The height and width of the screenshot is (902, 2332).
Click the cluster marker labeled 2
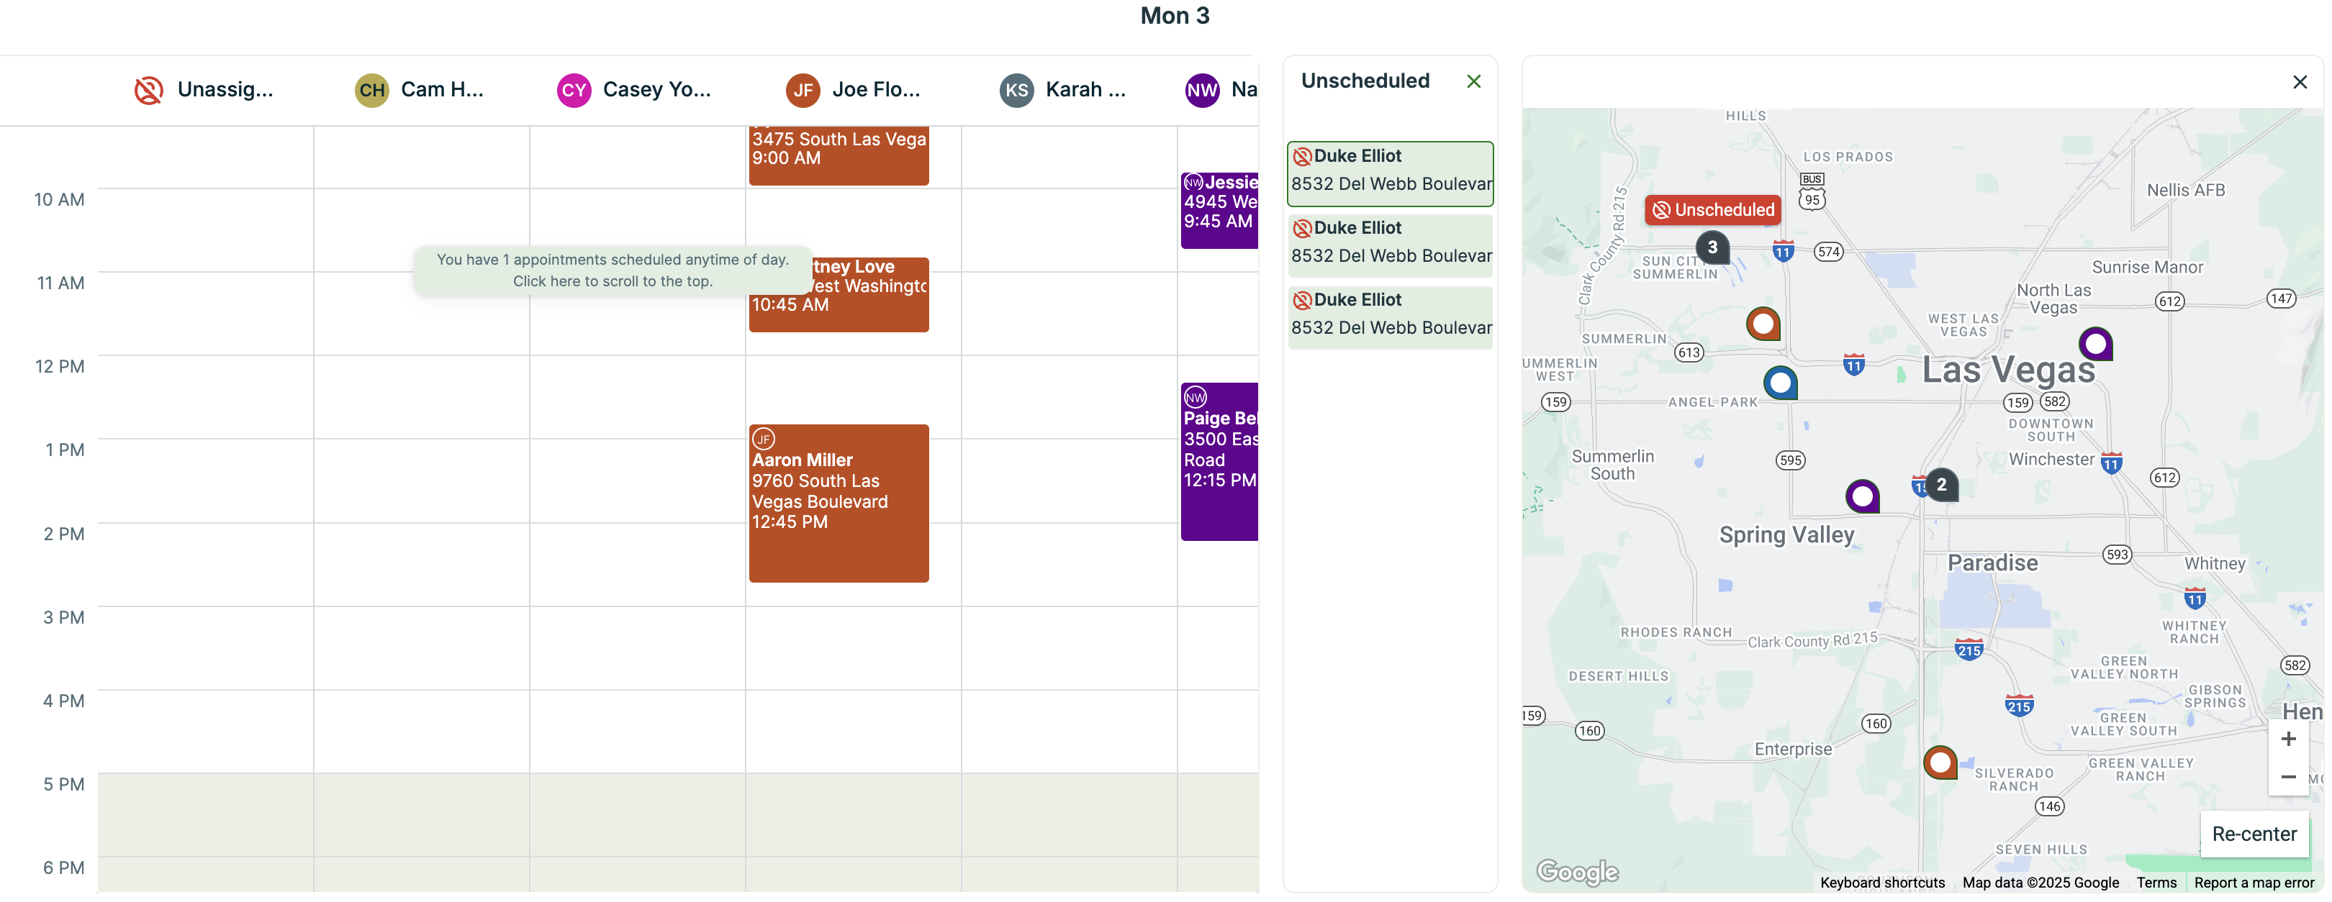point(1941,484)
